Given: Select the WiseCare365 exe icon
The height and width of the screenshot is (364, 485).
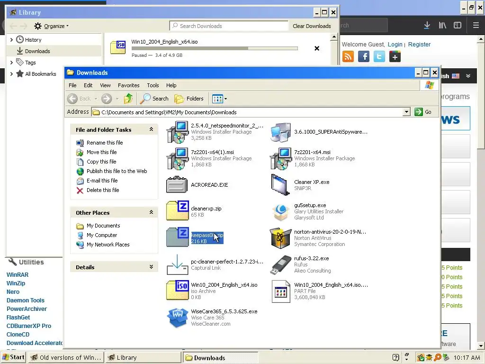Looking at the screenshot, I should coord(177,318).
